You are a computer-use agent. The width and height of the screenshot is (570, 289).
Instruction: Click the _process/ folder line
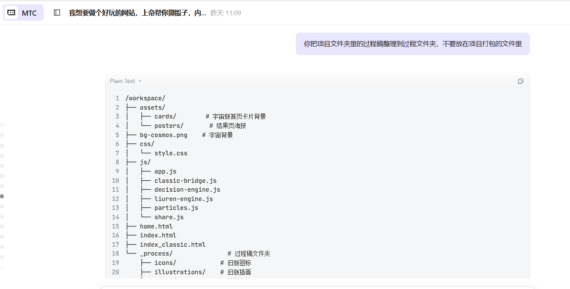click(x=156, y=254)
